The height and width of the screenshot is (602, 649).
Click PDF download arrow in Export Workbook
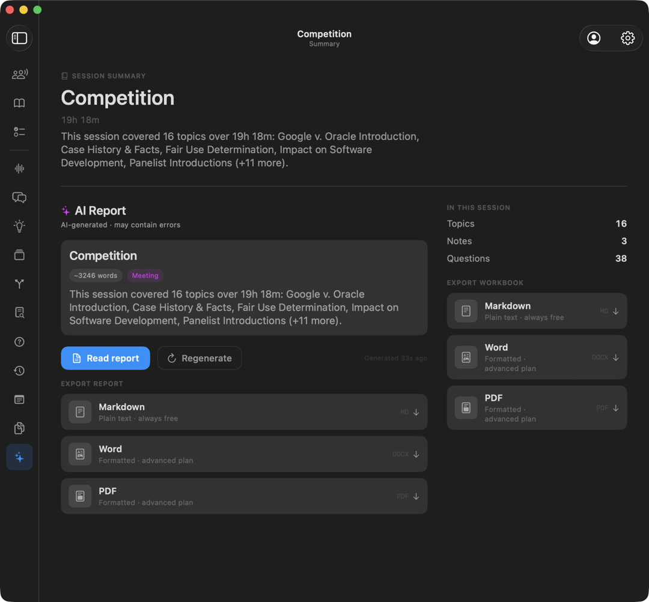click(x=616, y=408)
